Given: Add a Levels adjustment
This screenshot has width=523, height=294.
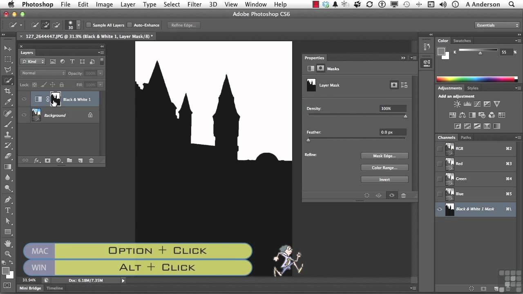Looking at the screenshot, I should point(467,104).
